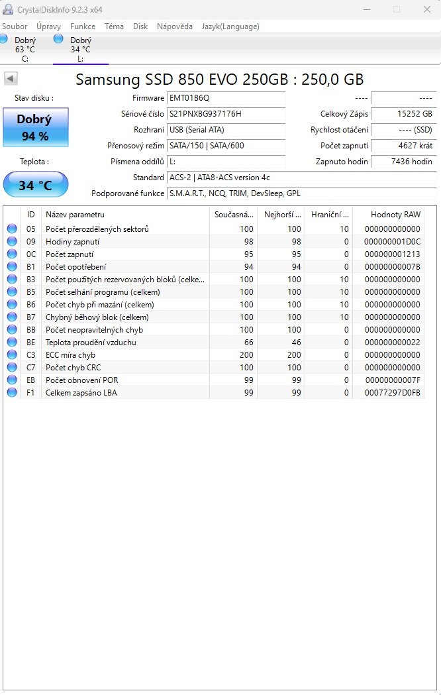This screenshot has height=695, width=441.
Task: Click the ID column header
Action: 30,215
